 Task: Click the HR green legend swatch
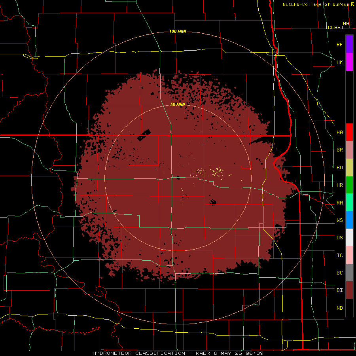(x=349, y=185)
